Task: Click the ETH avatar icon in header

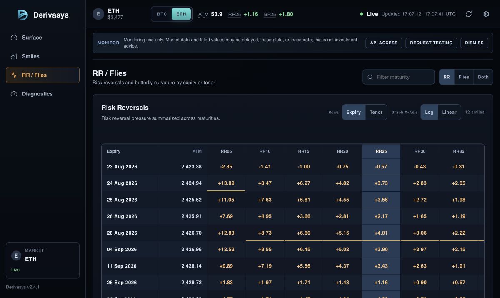Action: click(98, 14)
